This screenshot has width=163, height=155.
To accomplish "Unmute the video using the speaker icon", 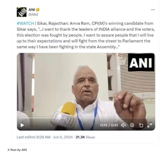I will tap(123, 125).
